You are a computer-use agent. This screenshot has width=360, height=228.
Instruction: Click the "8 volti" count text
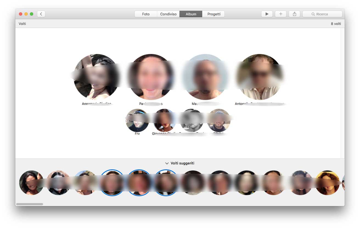336,24
